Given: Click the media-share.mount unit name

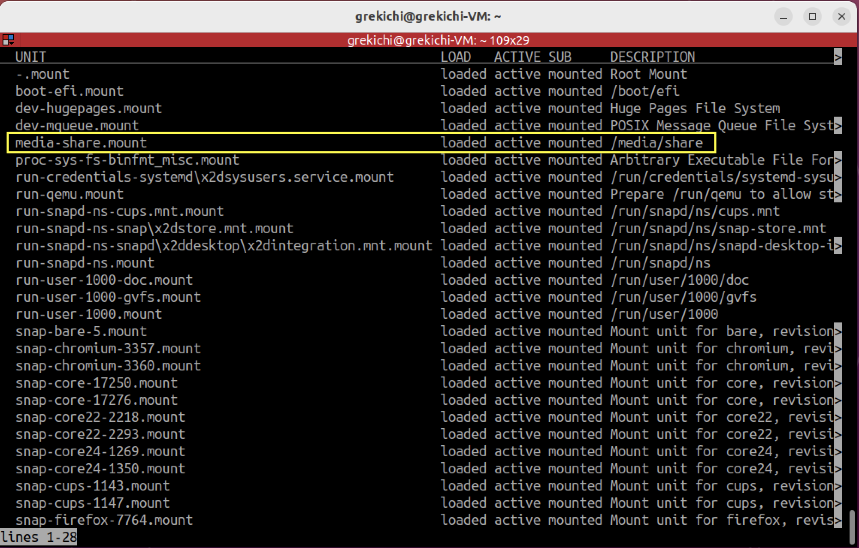Looking at the screenshot, I should click(81, 143).
